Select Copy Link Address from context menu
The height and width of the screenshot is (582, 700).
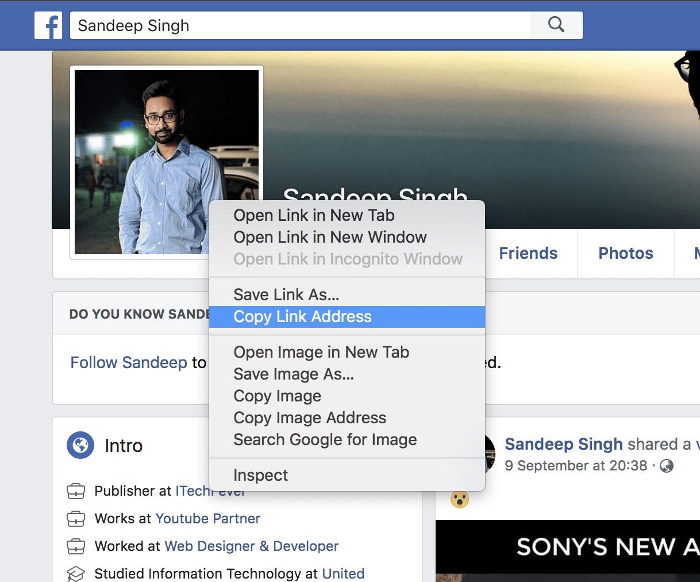pyautogui.click(x=303, y=316)
